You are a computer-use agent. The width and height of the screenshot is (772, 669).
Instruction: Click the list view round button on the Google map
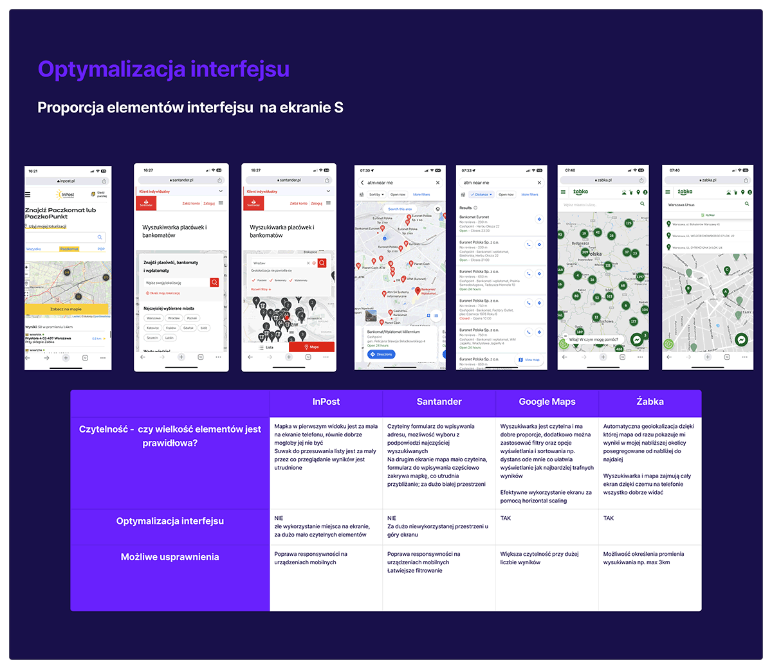point(436,315)
